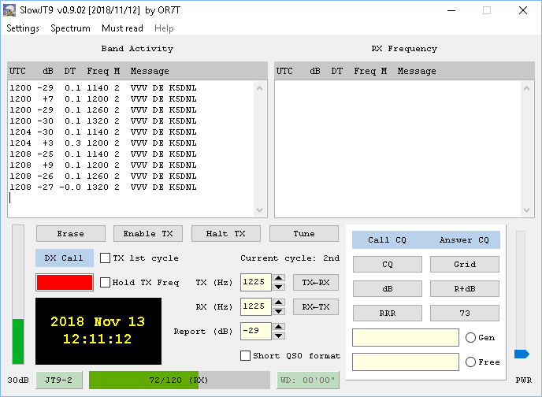
Task: Click the 73 message button
Action: click(x=465, y=313)
